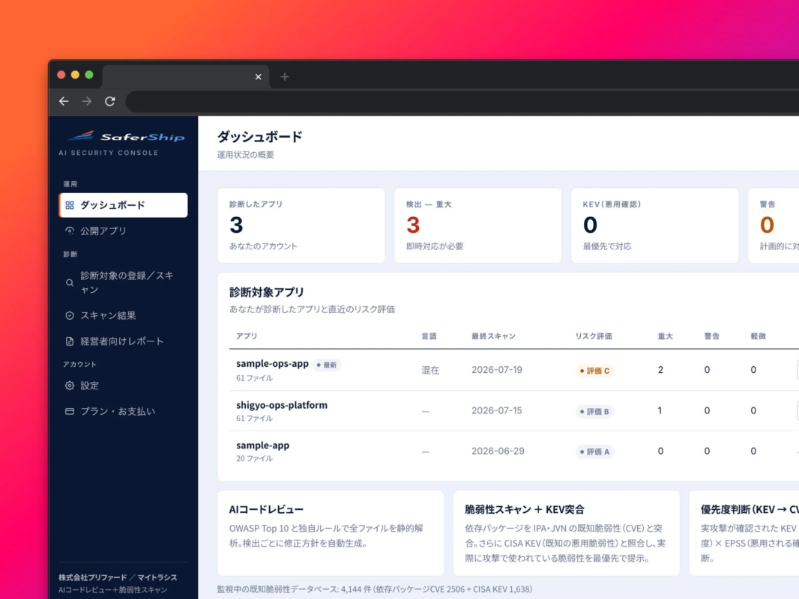This screenshot has height=599, width=799.
Task: Click the 最新 badge on sample-ops-app
Action: click(x=327, y=365)
